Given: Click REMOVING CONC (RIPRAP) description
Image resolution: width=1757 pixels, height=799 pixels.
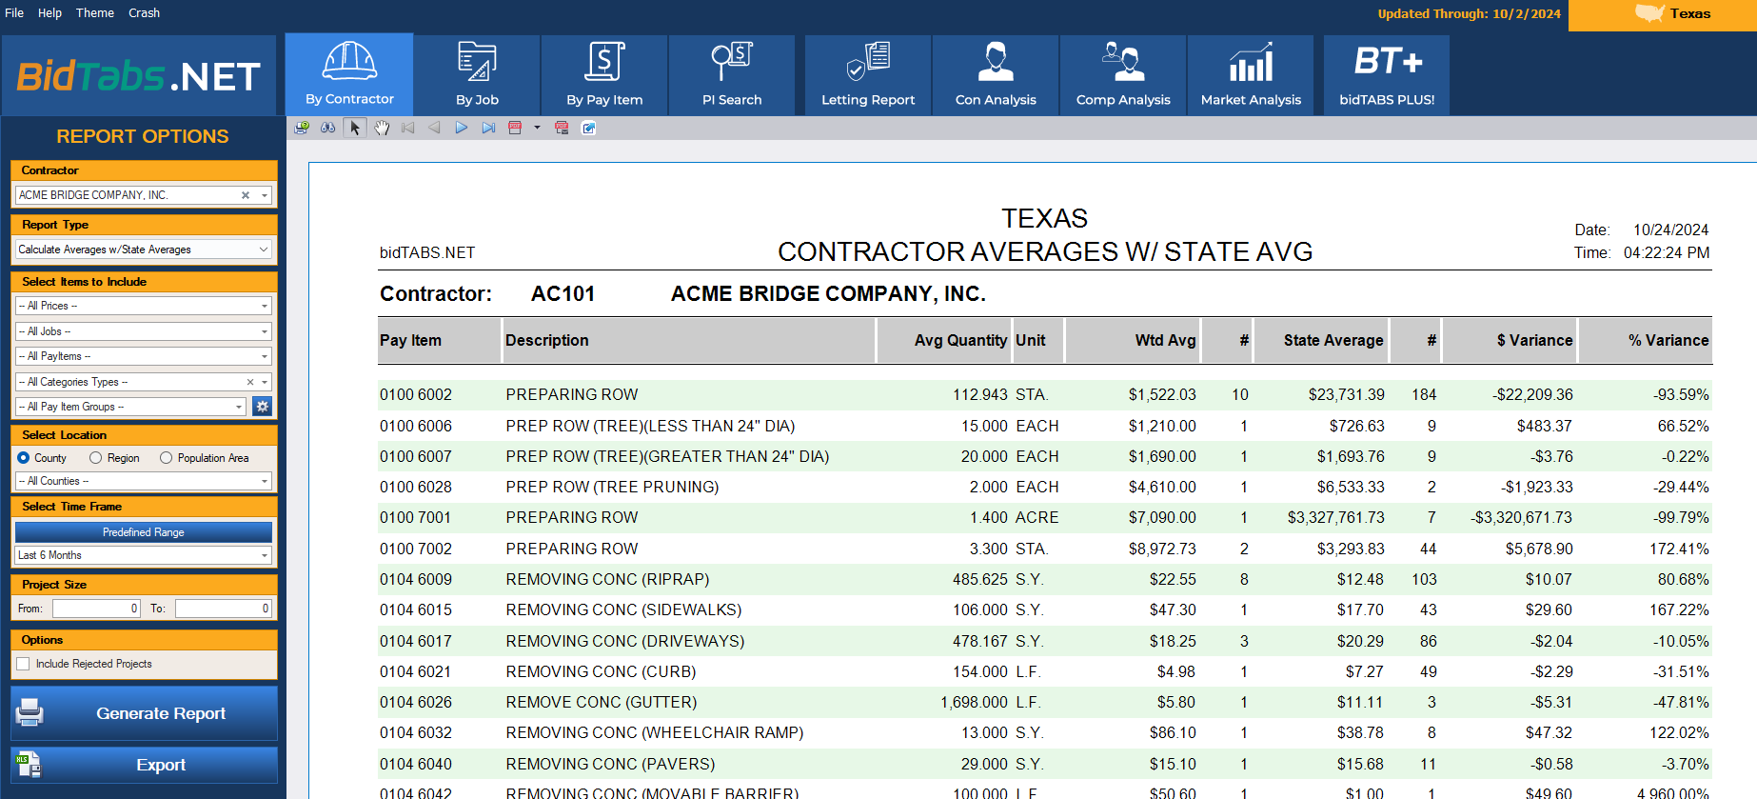Looking at the screenshot, I should coord(607,579).
